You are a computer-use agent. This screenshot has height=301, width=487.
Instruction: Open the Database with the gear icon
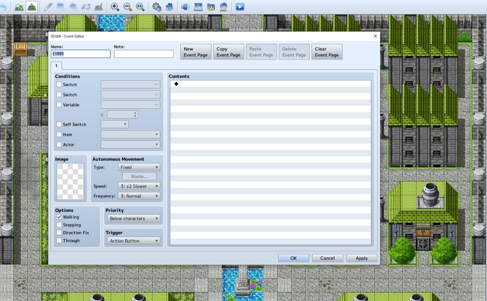pos(156,6)
